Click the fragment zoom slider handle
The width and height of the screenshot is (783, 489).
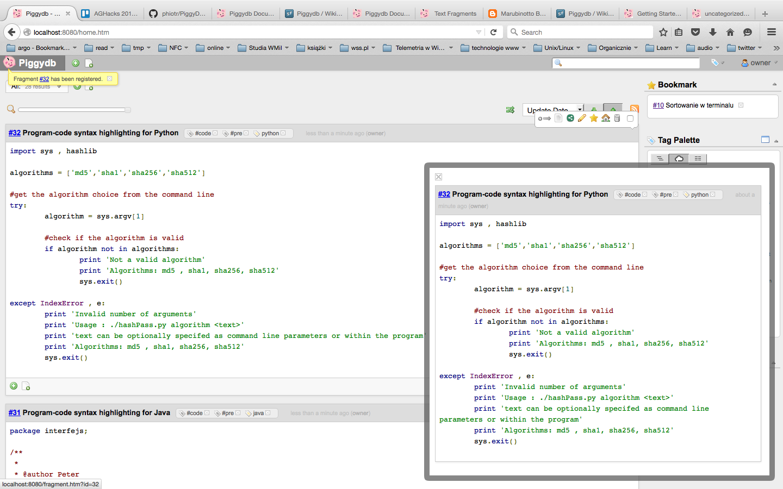[x=128, y=110]
